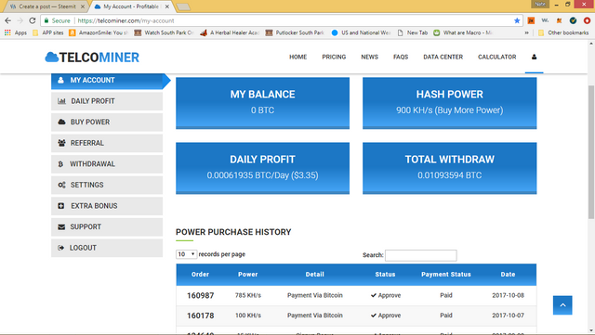The image size is (595, 335).
Task: Click browser Forward arrow
Action: coord(20,20)
